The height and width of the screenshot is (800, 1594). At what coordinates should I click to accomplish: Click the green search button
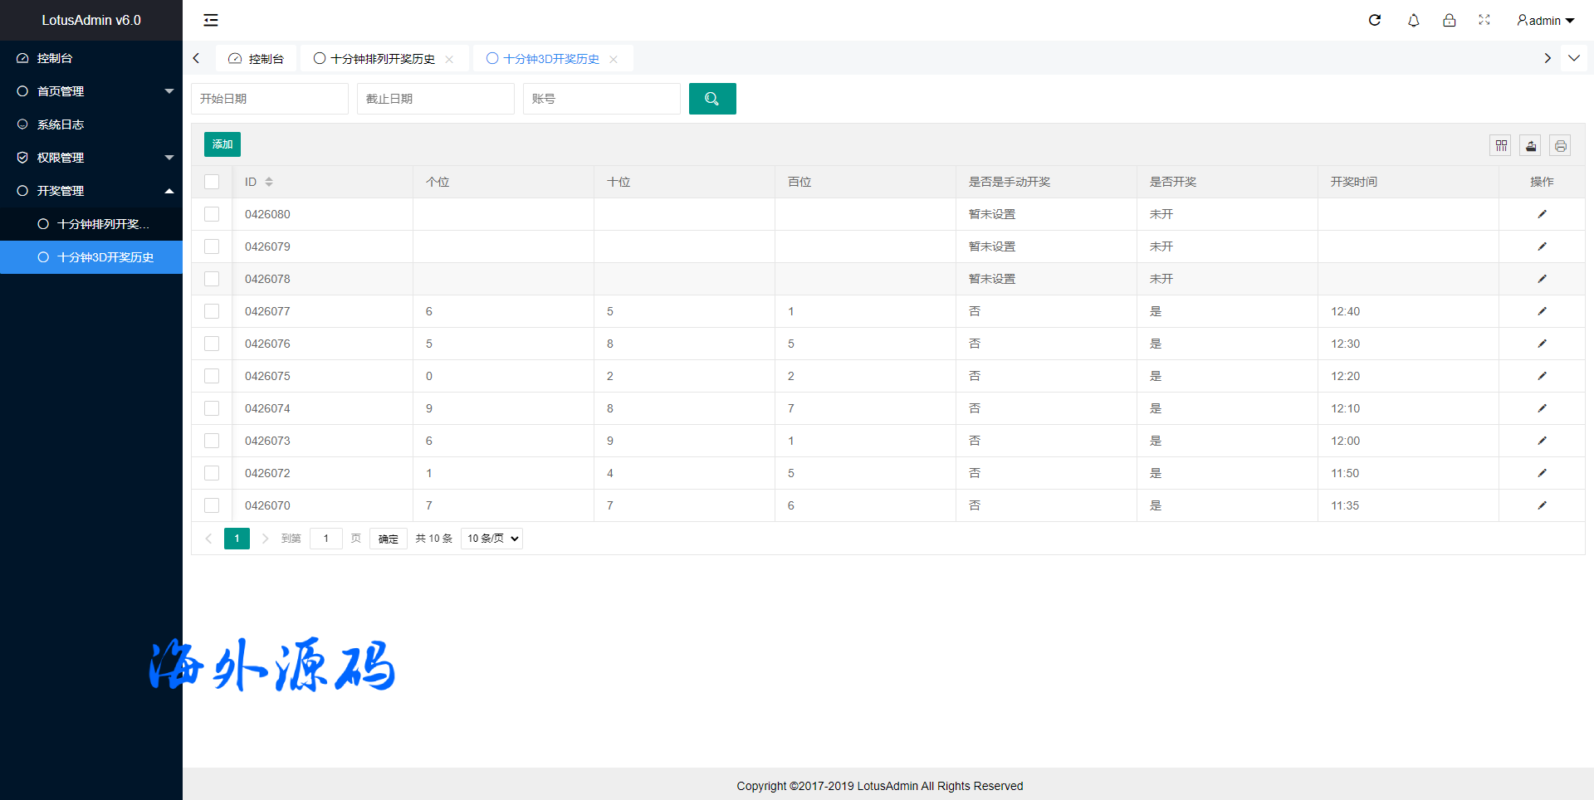click(x=711, y=99)
